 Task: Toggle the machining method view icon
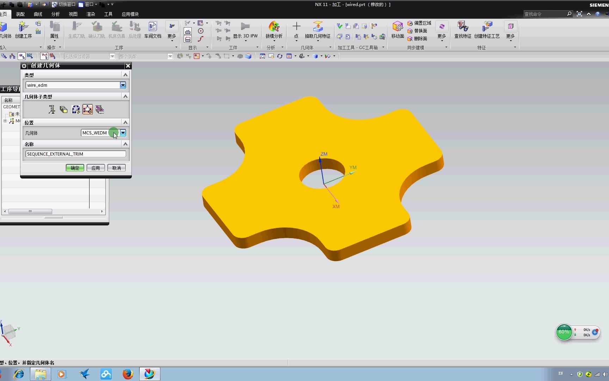coord(30,56)
